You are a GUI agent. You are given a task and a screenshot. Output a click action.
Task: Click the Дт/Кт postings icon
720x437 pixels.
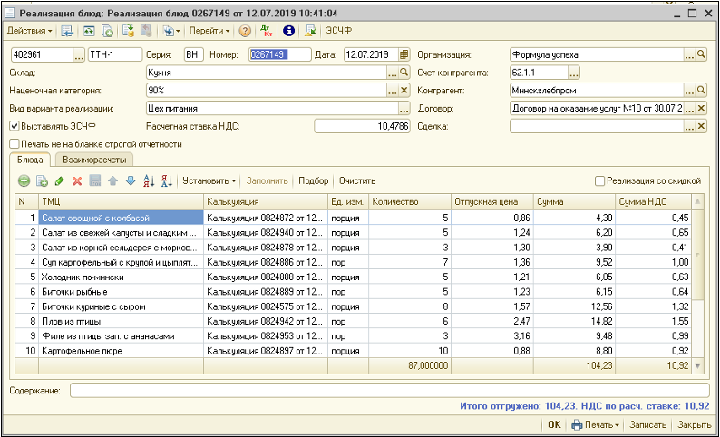pyautogui.click(x=266, y=31)
